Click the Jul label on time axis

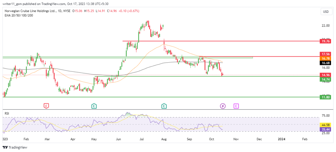click(x=142, y=139)
